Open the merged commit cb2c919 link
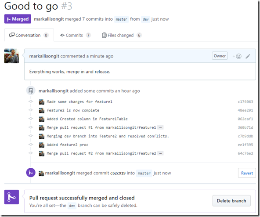The height and width of the screenshot is (217, 260). click(118, 173)
